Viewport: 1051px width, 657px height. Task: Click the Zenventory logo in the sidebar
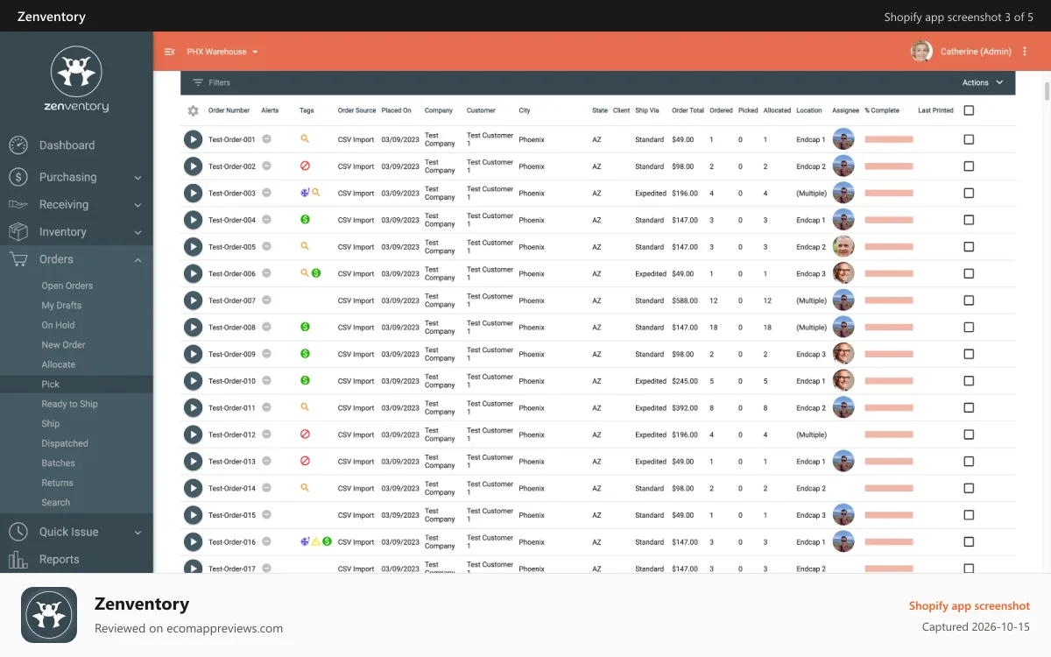pos(76,81)
